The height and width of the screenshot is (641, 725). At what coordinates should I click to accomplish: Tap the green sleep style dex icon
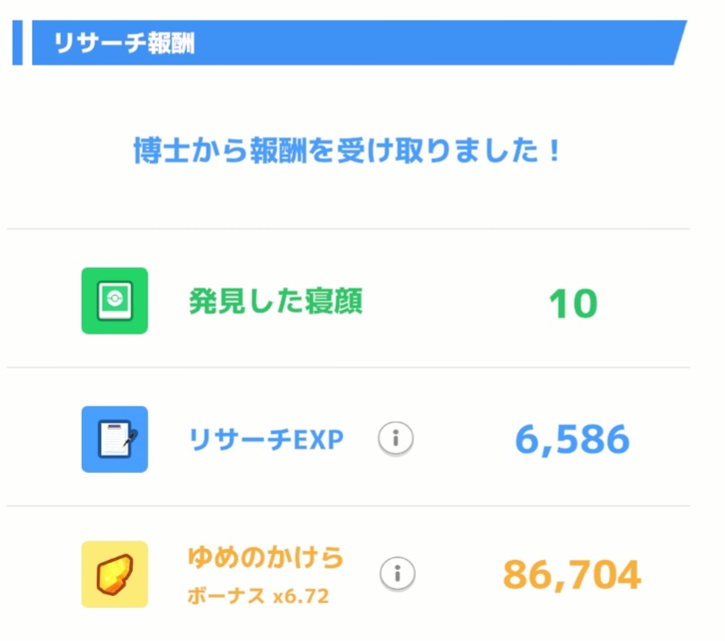click(114, 301)
